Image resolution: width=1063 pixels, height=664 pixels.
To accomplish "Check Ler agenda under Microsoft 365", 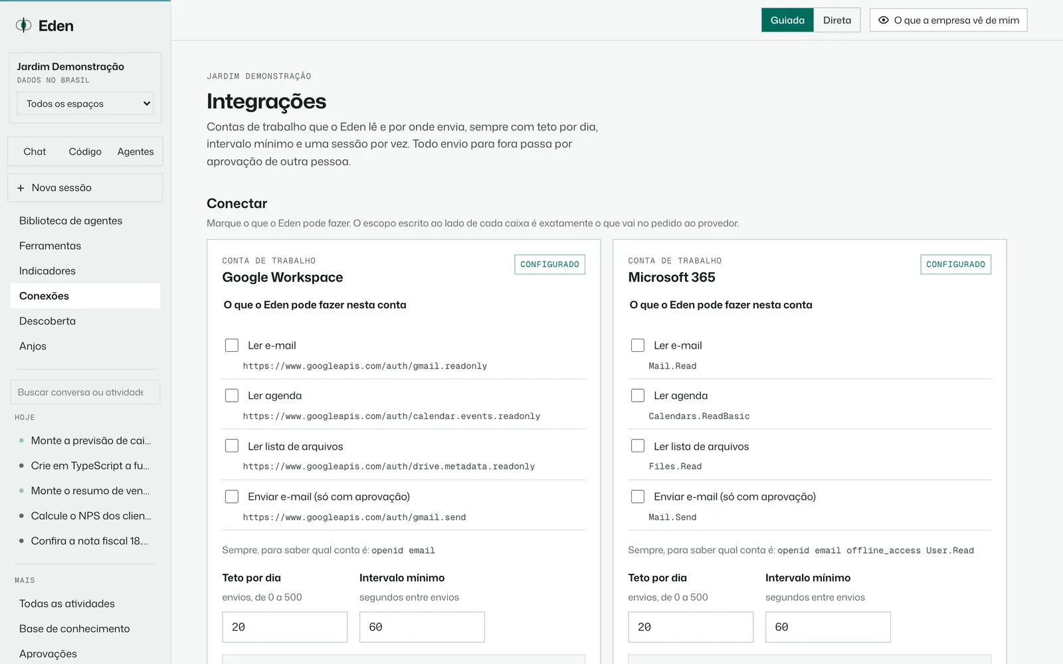I will coord(638,396).
